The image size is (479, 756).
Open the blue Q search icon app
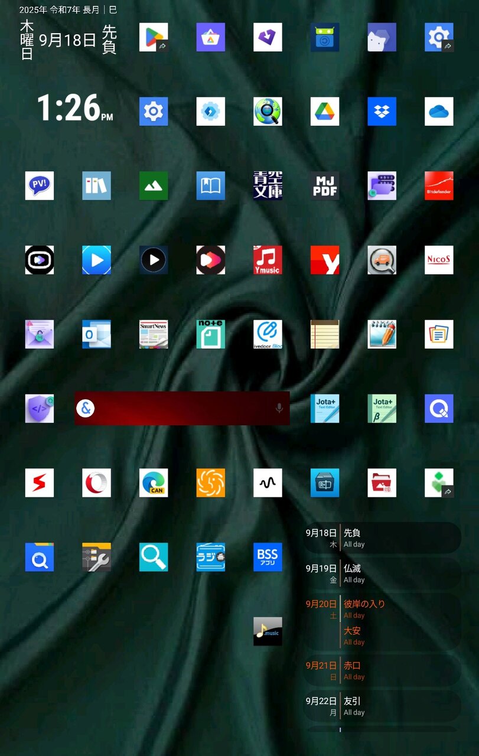[x=439, y=409]
